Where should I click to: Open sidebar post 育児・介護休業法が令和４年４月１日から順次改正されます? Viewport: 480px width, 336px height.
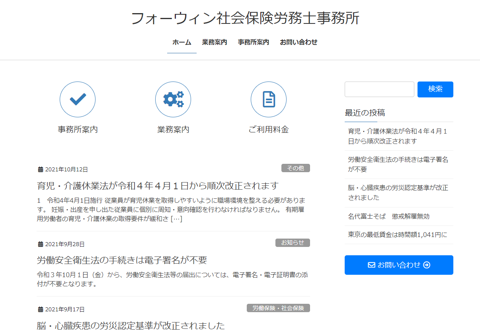tap(399, 136)
